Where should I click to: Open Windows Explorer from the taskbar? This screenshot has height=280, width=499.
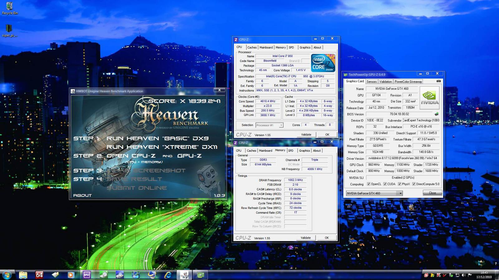(x=23, y=275)
